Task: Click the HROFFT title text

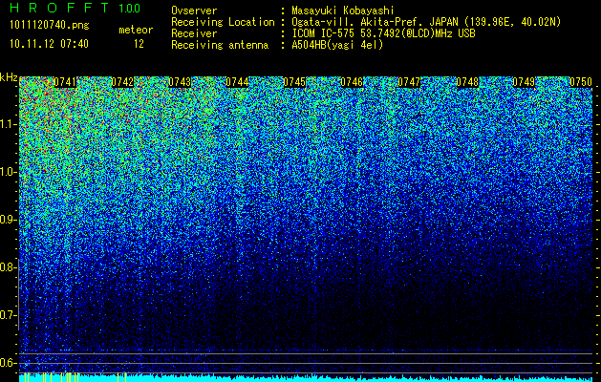Action: 60,8
